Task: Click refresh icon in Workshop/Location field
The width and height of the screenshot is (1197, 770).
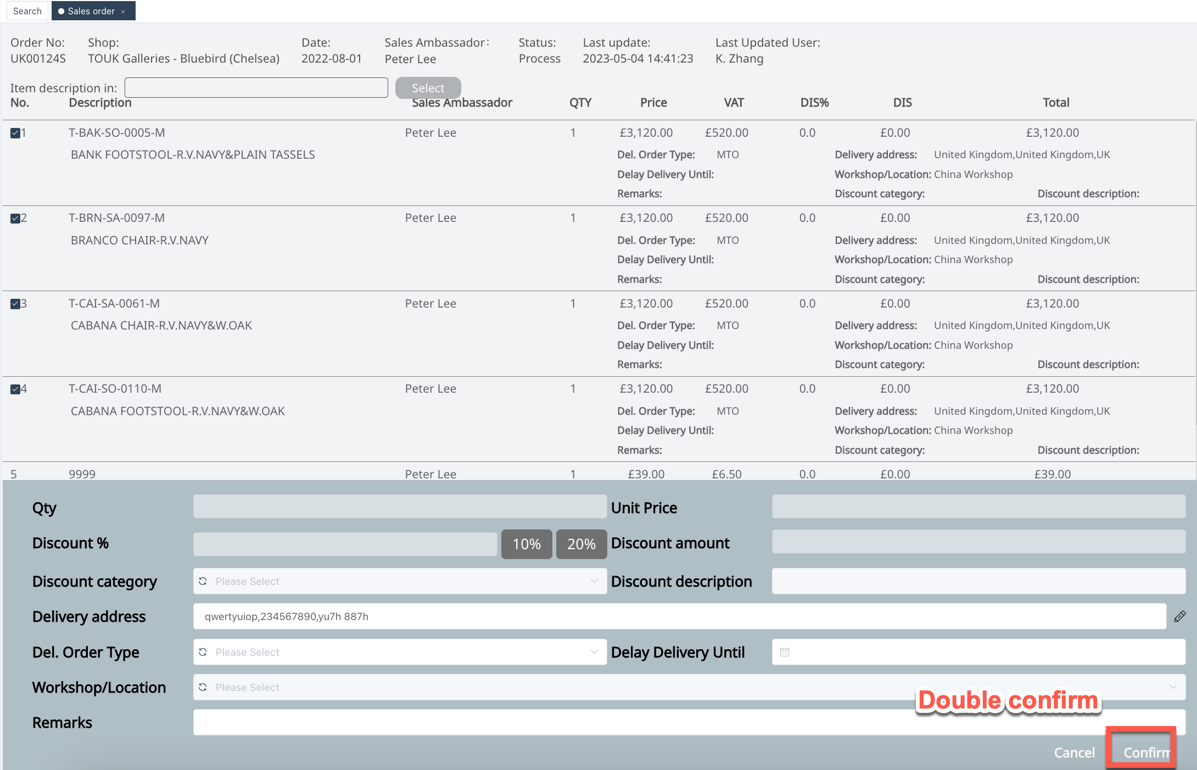Action: click(203, 687)
